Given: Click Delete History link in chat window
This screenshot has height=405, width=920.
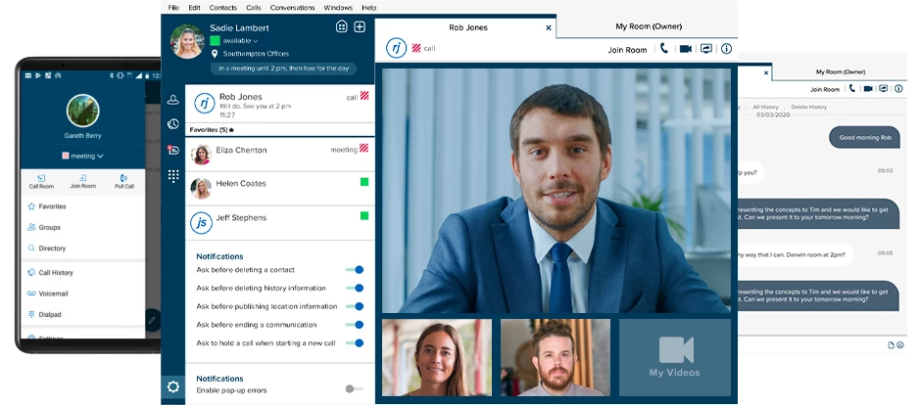Looking at the screenshot, I should pyautogui.click(x=809, y=108).
